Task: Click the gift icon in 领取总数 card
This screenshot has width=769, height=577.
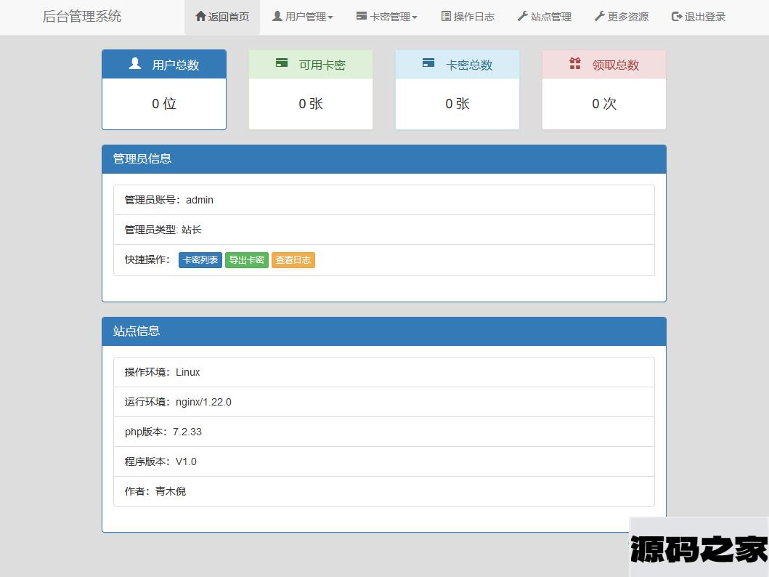Action: [575, 64]
